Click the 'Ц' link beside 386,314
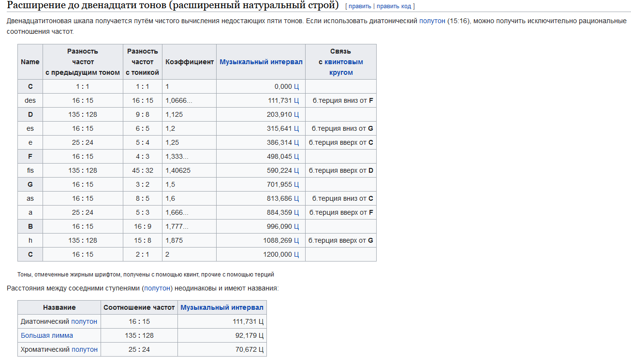The height and width of the screenshot is (359, 631). 296,142
